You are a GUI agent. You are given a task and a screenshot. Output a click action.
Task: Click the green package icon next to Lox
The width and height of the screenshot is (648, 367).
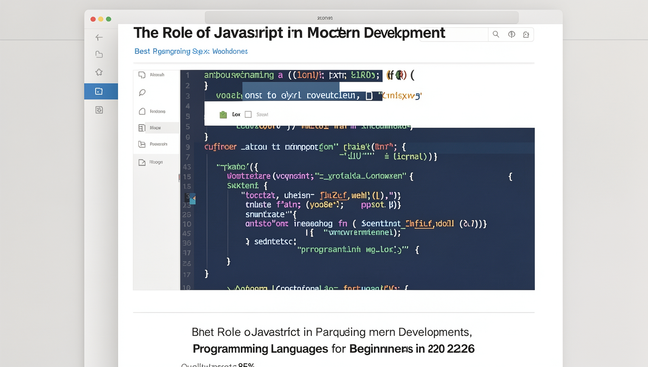pos(223,115)
